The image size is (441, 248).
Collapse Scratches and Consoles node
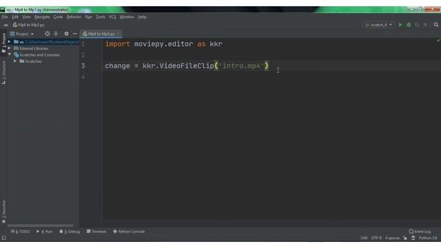[x=9, y=54]
